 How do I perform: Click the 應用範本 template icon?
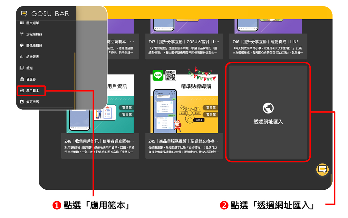tap(22, 90)
